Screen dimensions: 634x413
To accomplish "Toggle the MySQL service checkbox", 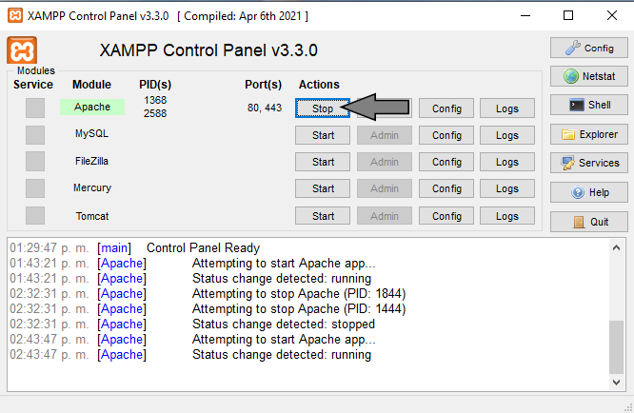I will pyautogui.click(x=35, y=134).
